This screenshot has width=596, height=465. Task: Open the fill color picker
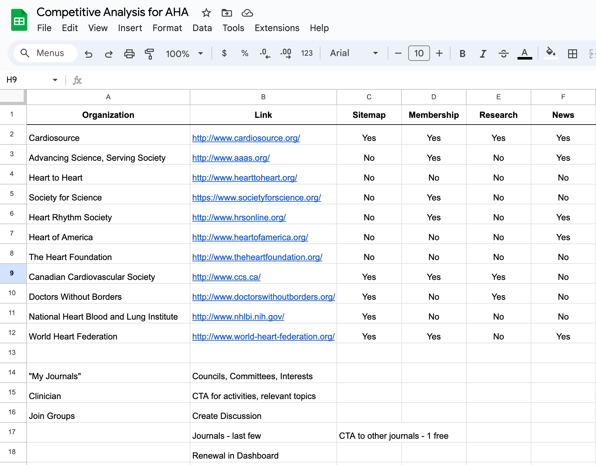point(551,53)
